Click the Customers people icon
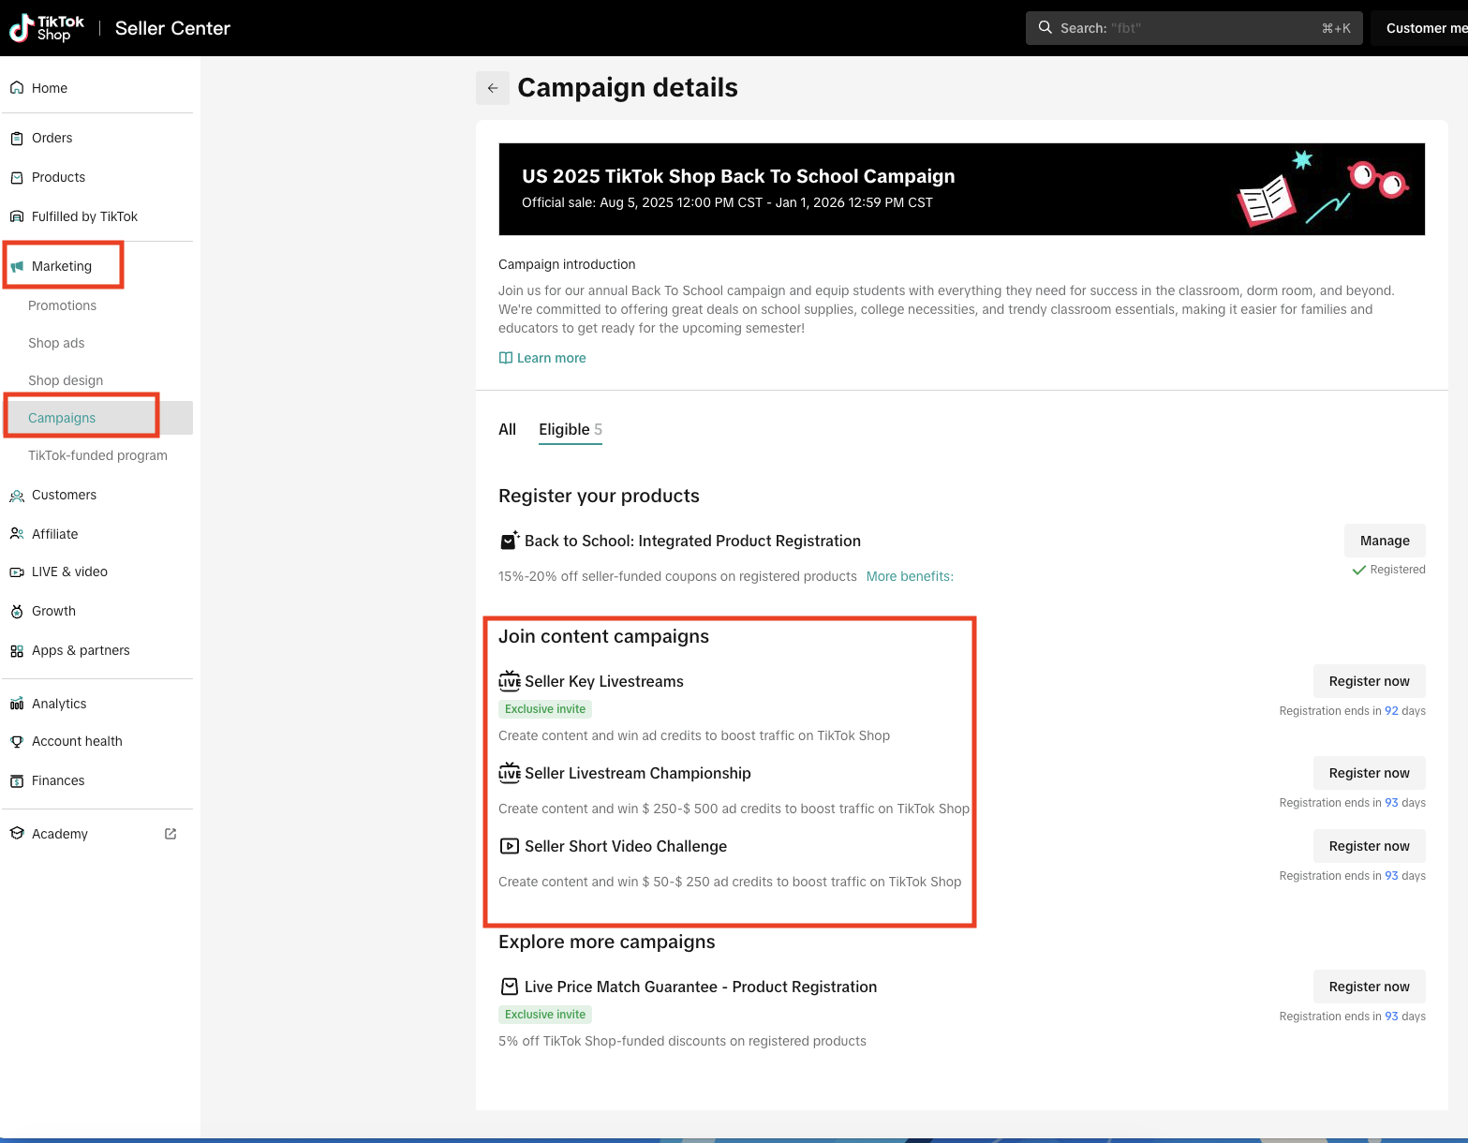Image resolution: width=1468 pixels, height=1143 pixels. coord(17,496)
